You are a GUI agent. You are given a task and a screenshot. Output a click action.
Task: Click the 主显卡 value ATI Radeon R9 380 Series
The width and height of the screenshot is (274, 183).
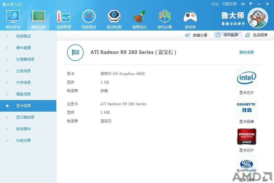(x=123, y=104)
